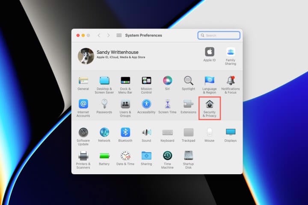Click Sandy Writtenhouse profile picture

pyautogui.click(x=86, y=56)
